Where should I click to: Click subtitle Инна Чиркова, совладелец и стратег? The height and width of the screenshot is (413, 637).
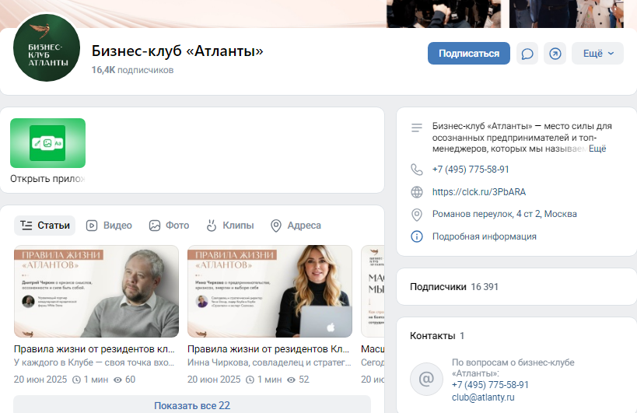click(269, 362)
